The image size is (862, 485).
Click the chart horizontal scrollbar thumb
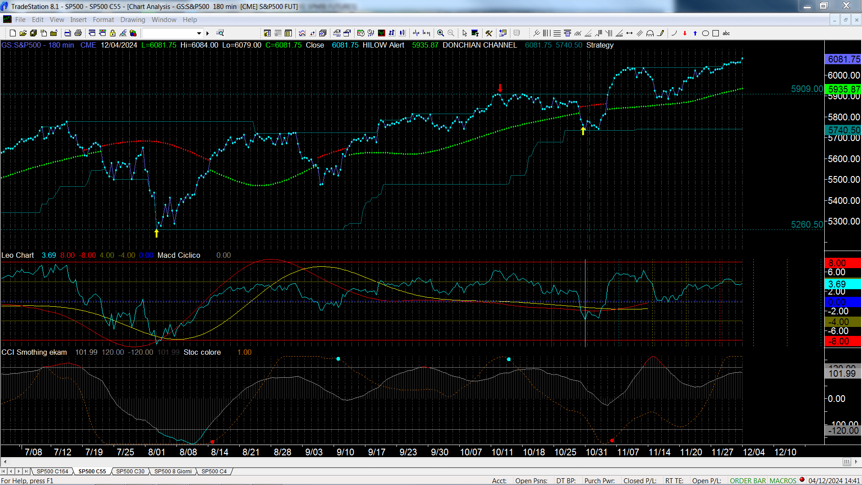(846, 462)
